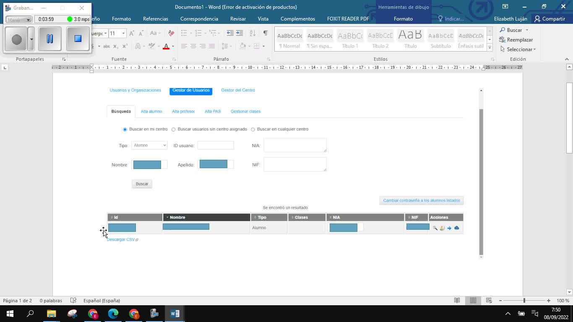Switch to Read Mode view in status bar
573x322 pixels.
(457, 301)
